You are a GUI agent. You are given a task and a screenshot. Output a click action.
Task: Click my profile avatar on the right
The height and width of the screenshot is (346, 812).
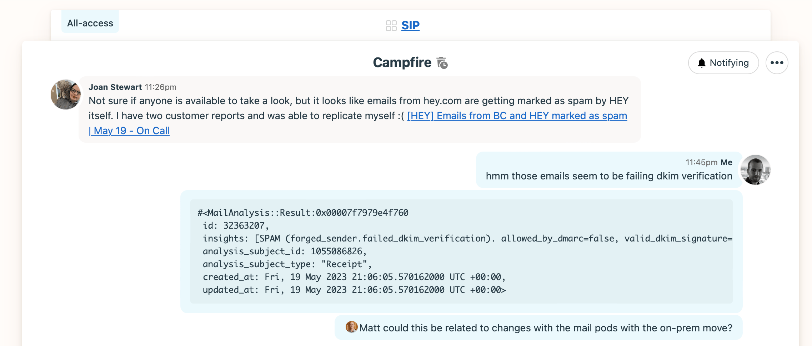[755, 170]
